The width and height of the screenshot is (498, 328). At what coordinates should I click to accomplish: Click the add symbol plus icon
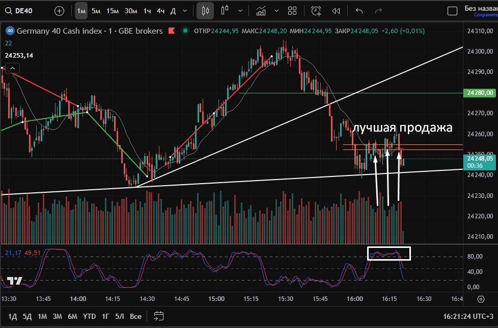tap(59, 11)
